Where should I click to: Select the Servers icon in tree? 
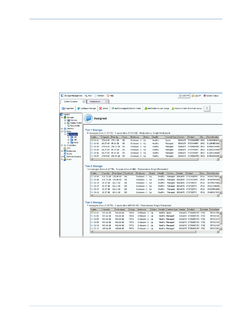(x=65, y=129)
